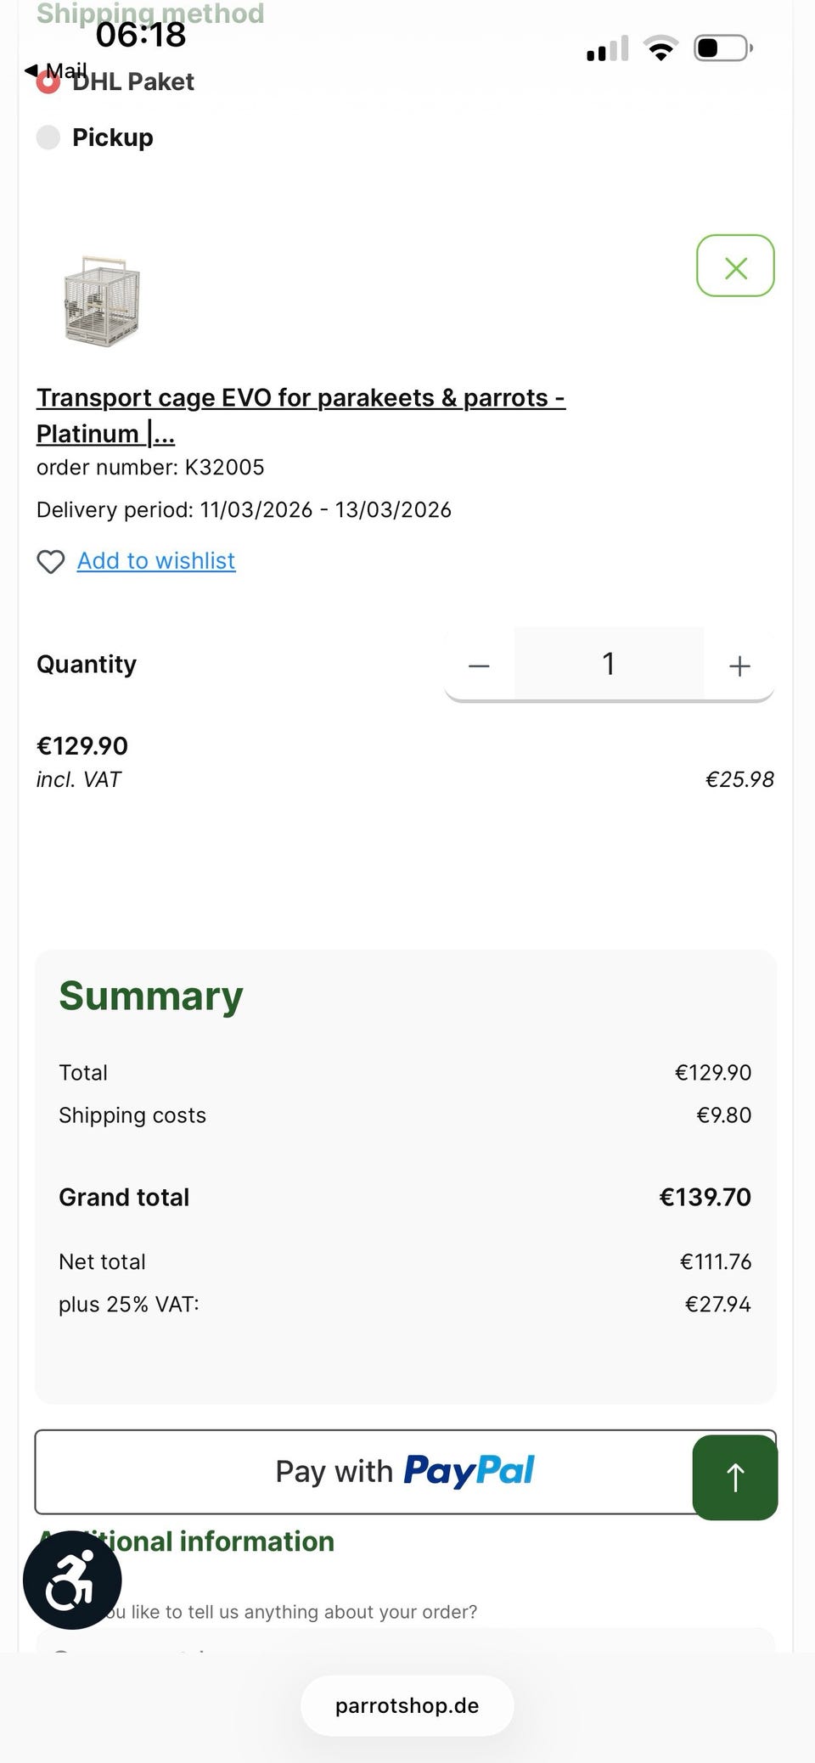This screenshot has width=815, height=1763.
Task: Tap the scroll-to-top arrow button
Action: coord(735,1478)
